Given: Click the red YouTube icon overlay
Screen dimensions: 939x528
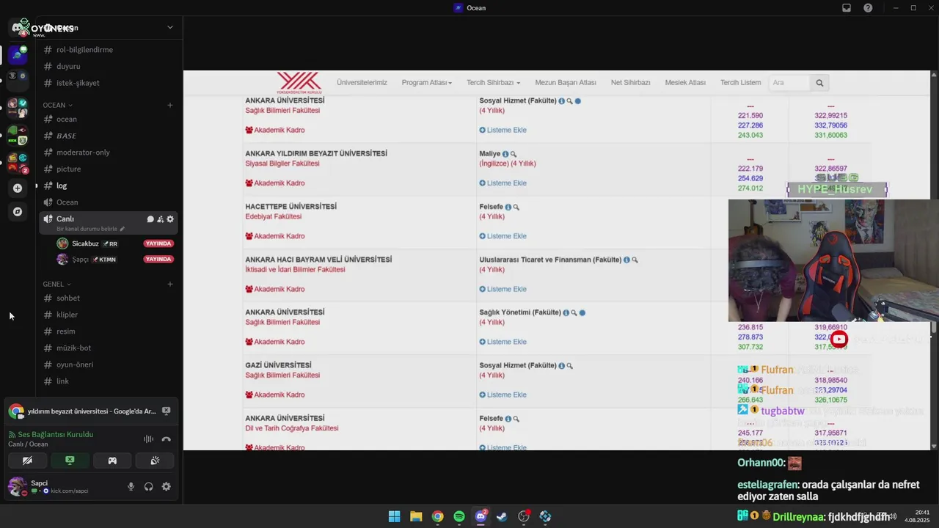Looking at the screenshot, I should point(839,339).
